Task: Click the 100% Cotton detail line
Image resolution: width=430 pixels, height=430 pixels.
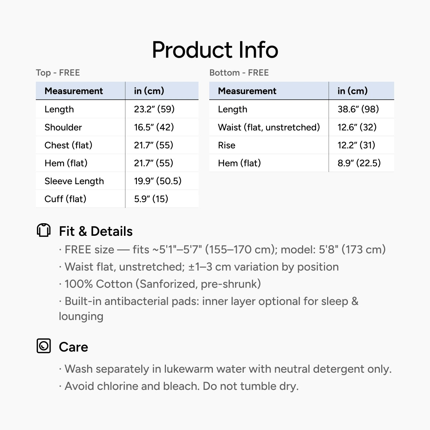Action: (x=160, y=284)
